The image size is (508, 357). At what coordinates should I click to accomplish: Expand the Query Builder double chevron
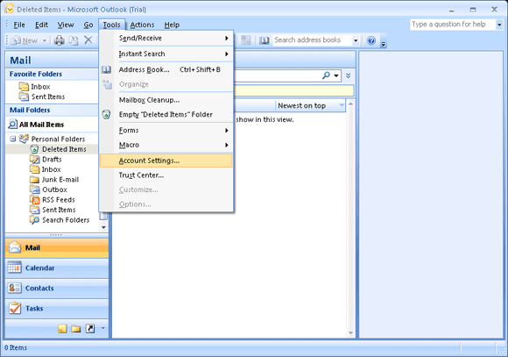(349, 75)
